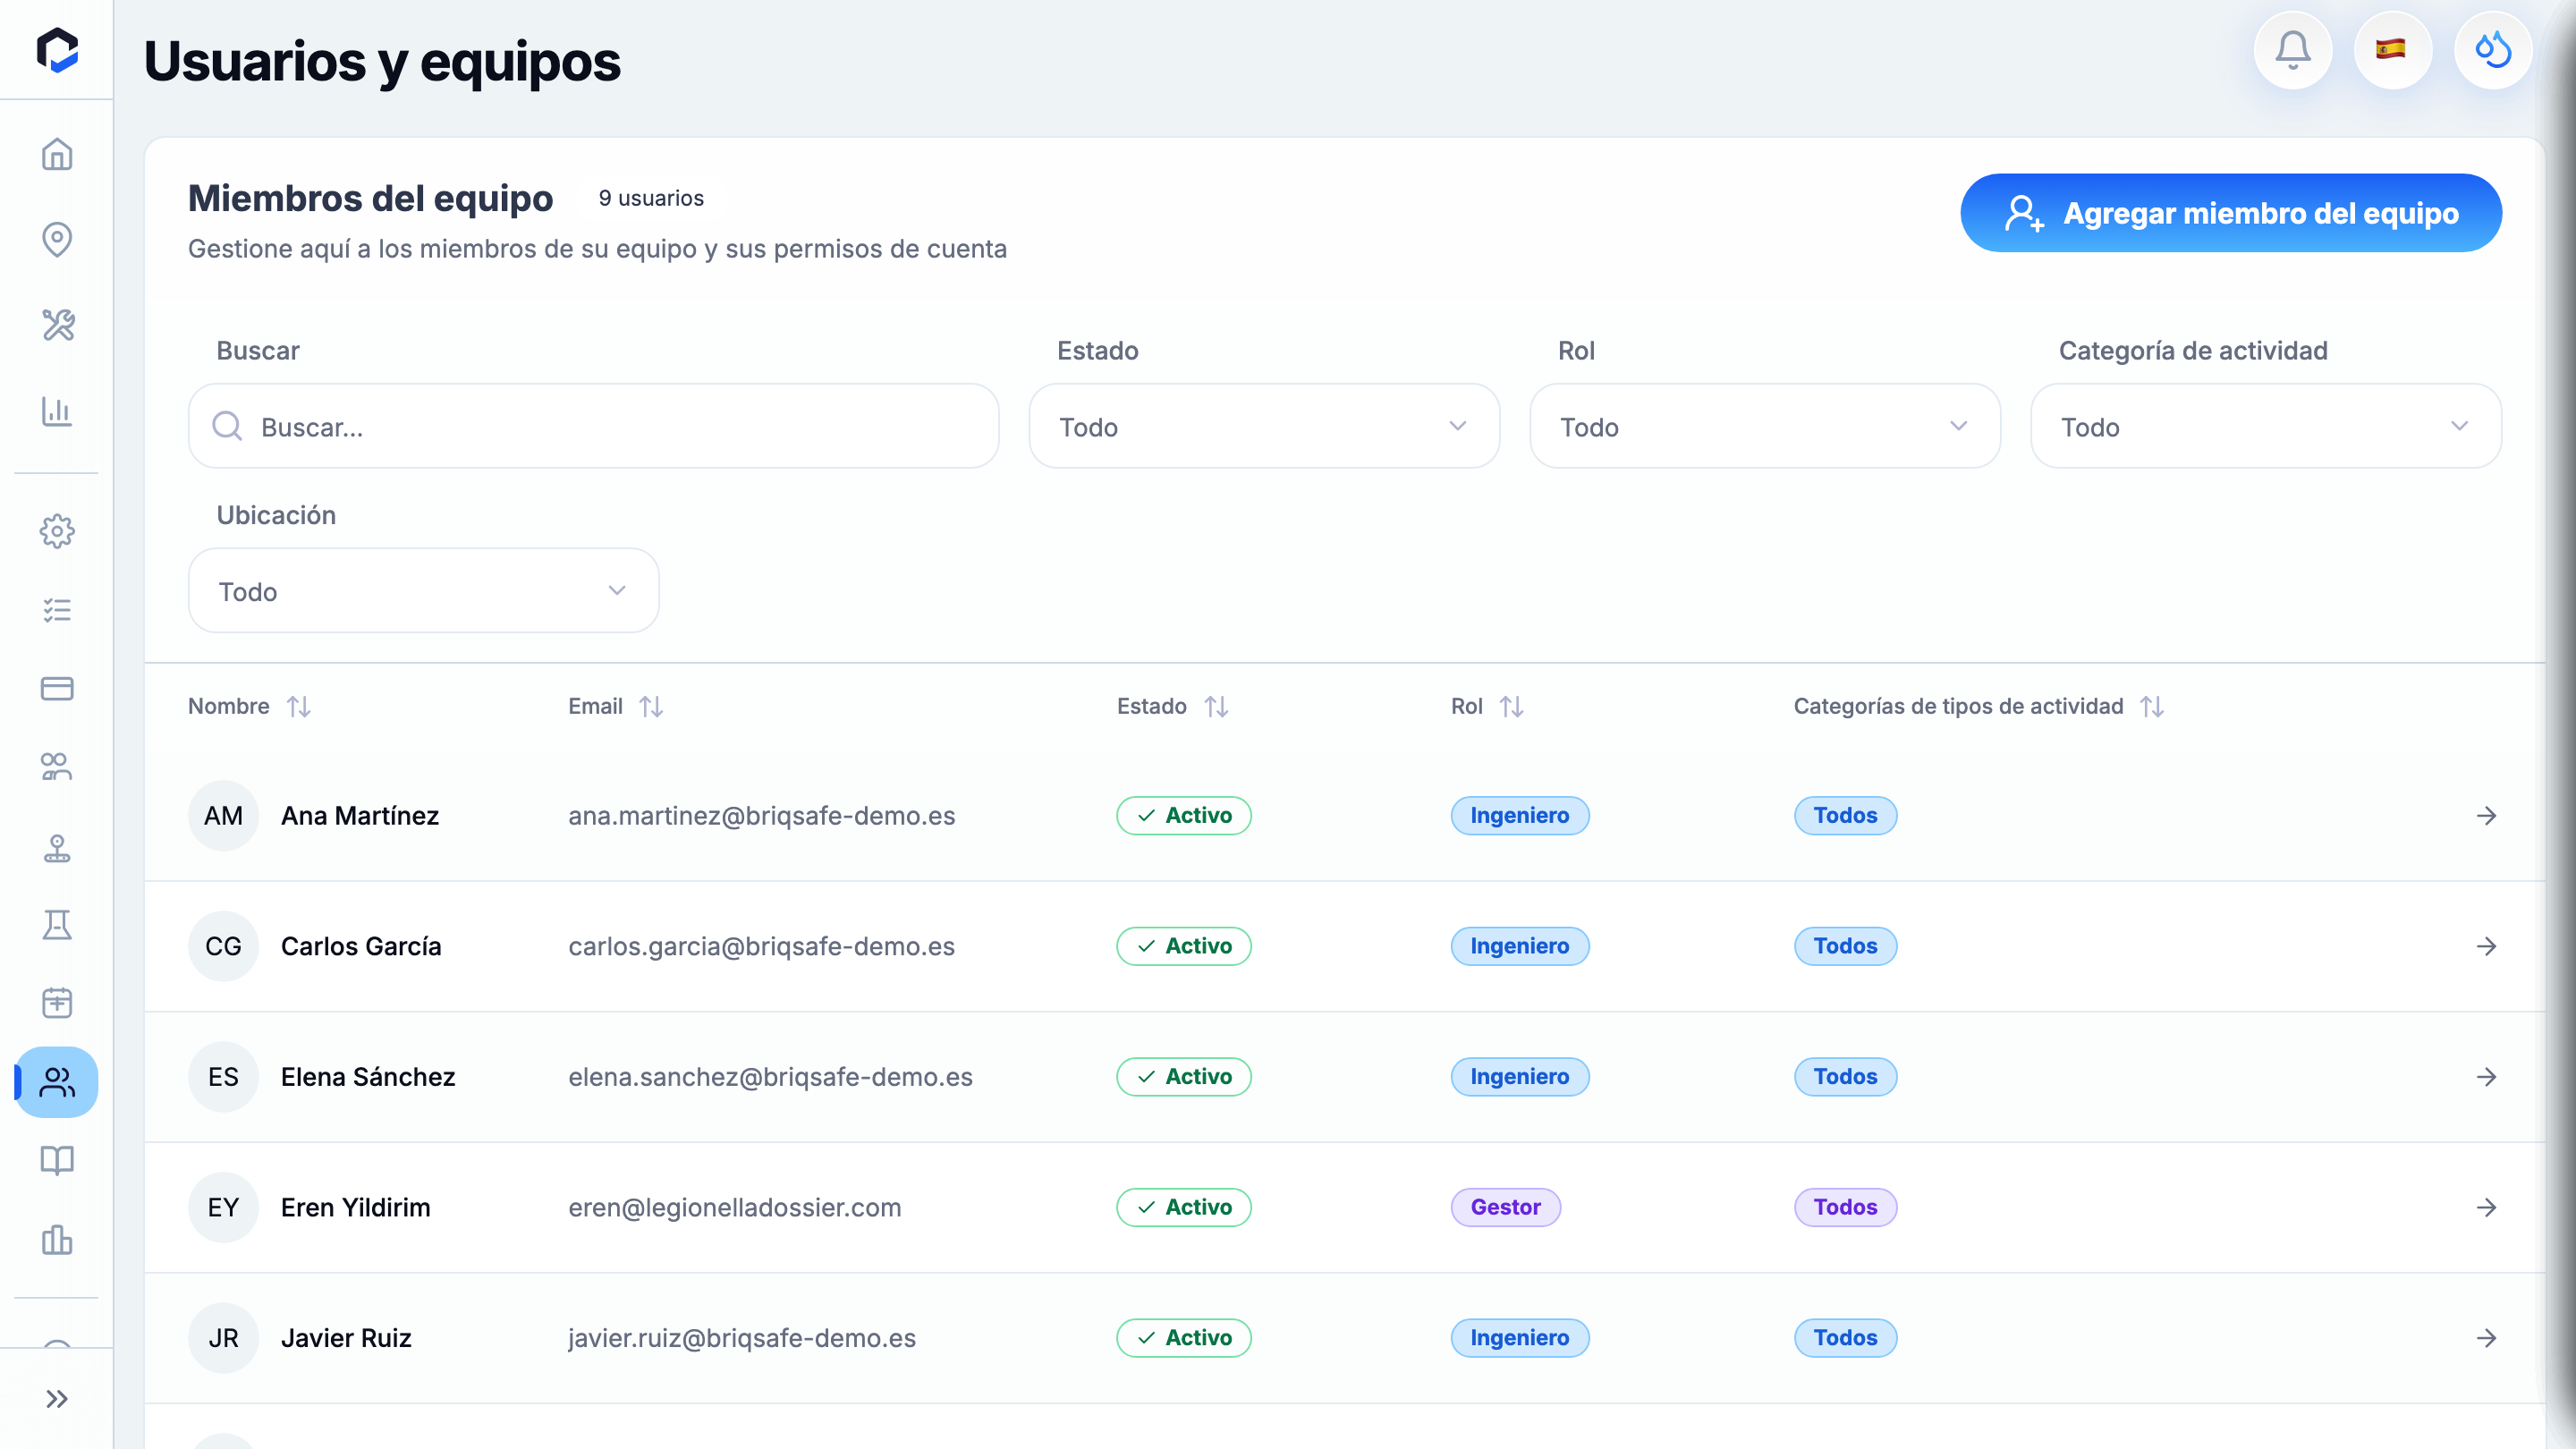This screenshot has width=2576, height=1449.
Task: Click Ana Martínez's Activo status badge
Action: [1184, 815]
